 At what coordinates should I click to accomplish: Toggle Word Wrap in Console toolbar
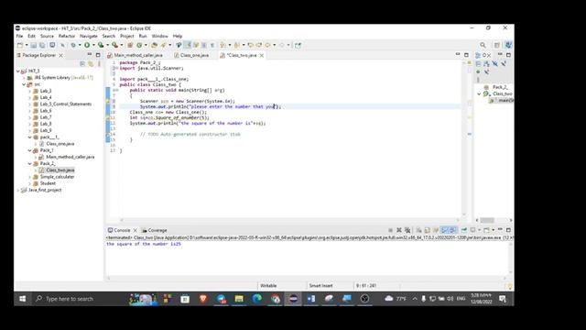[436, 230]
